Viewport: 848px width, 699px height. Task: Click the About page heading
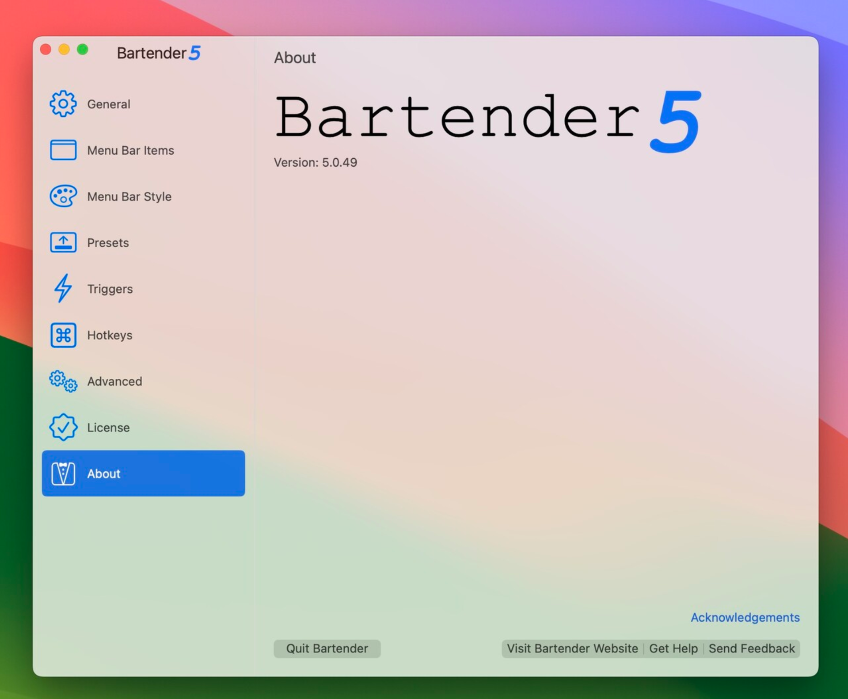(295, 57)
